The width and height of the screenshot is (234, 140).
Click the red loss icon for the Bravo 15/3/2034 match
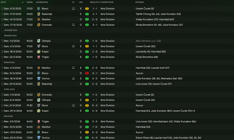click(x=87, y=73)
